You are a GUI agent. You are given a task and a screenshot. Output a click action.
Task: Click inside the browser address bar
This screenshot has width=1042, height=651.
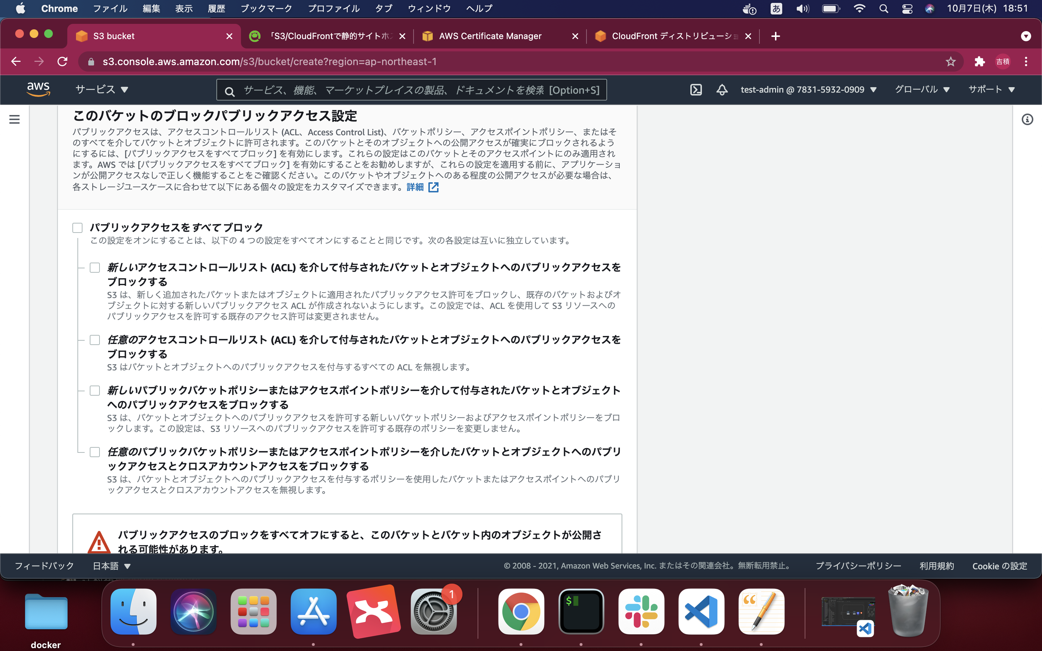click(x=301, y=61)
